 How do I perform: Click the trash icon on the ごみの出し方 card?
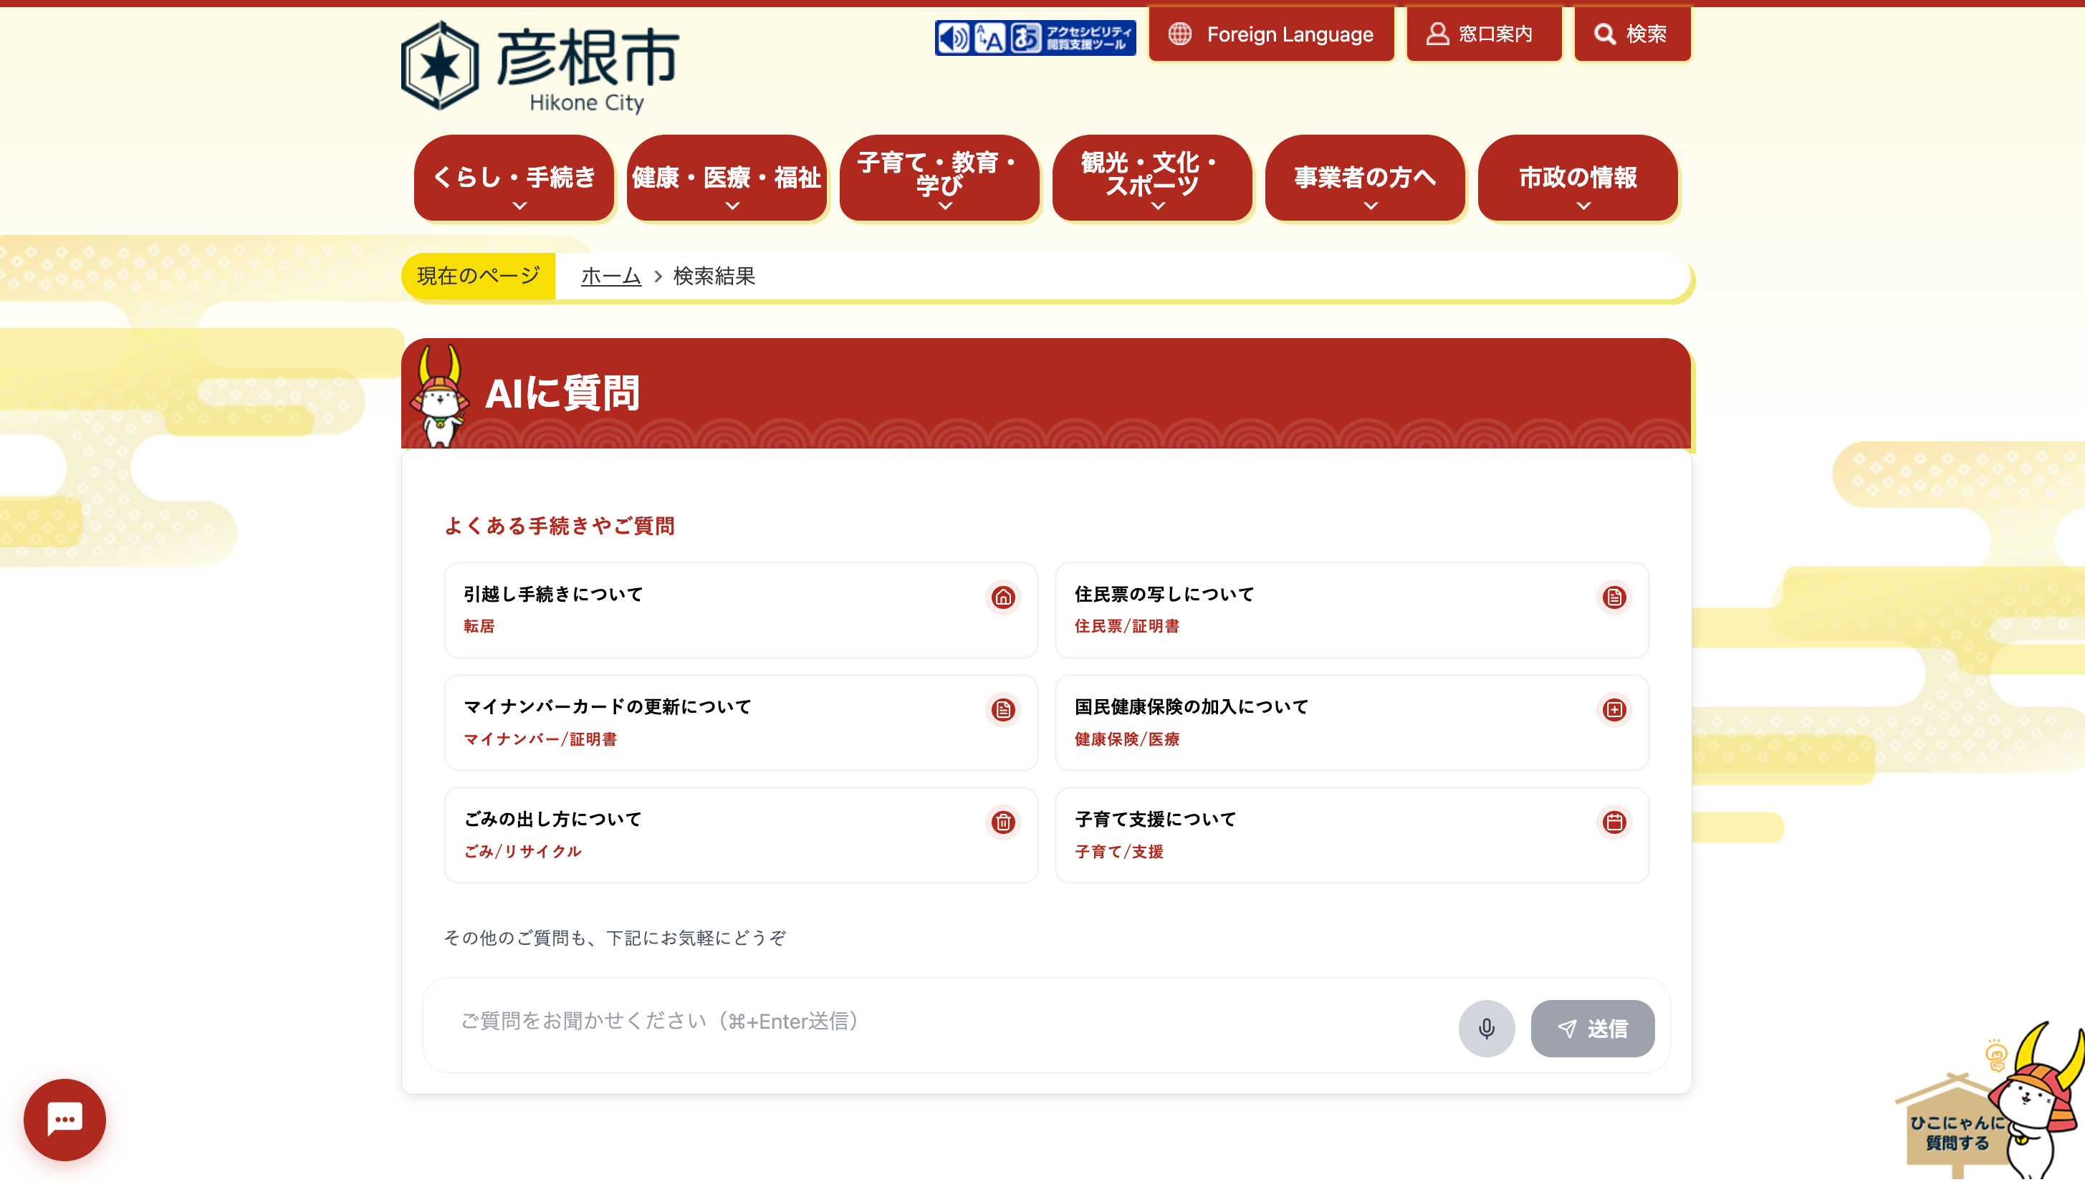[1002, 822]
